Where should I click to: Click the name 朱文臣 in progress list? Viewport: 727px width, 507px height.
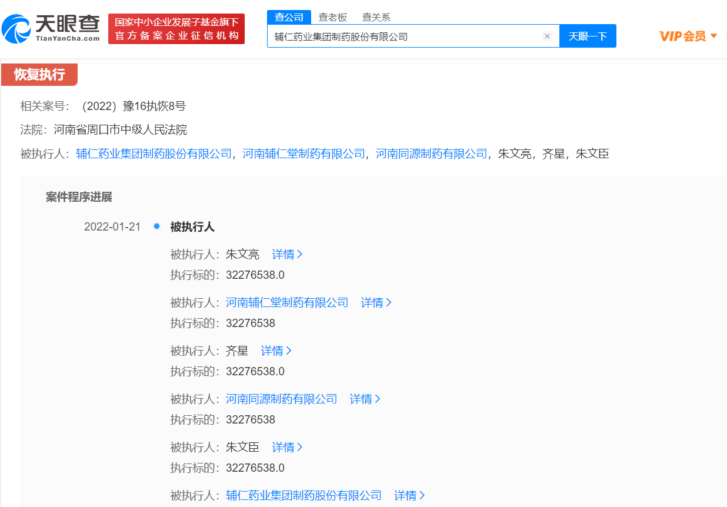coord(242,448)
